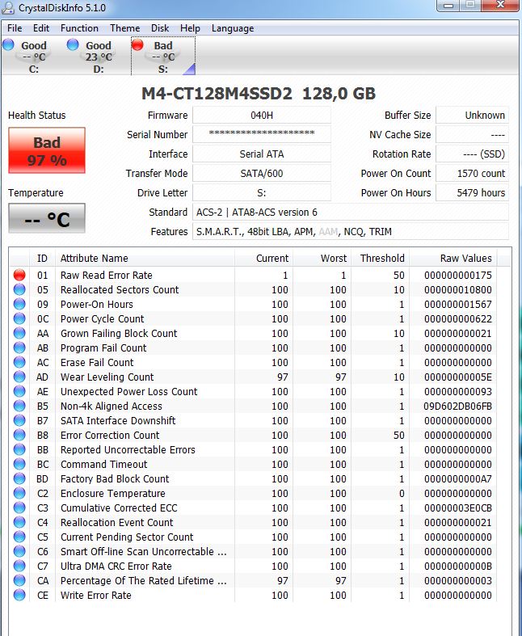Click the ID column header
The width and height of the screenshot is (522, 636).
[42, 258]
